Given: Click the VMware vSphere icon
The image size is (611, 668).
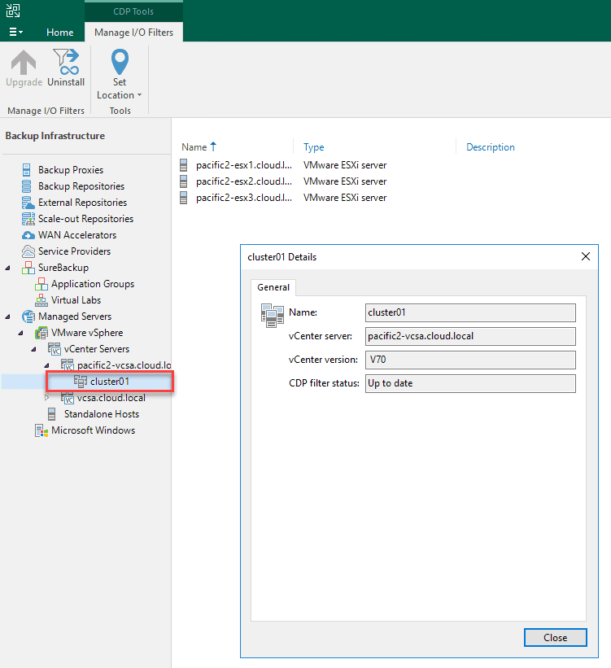Looking at the screenshot, I should pos(41,333).
